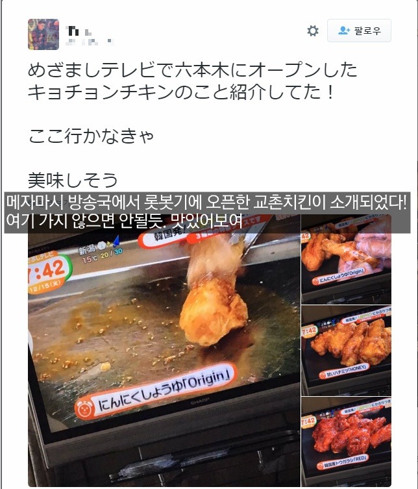Open the HONEY chicken thumbnail
The height and width of the screenshot is (489, 418).
tap(347, 351)
